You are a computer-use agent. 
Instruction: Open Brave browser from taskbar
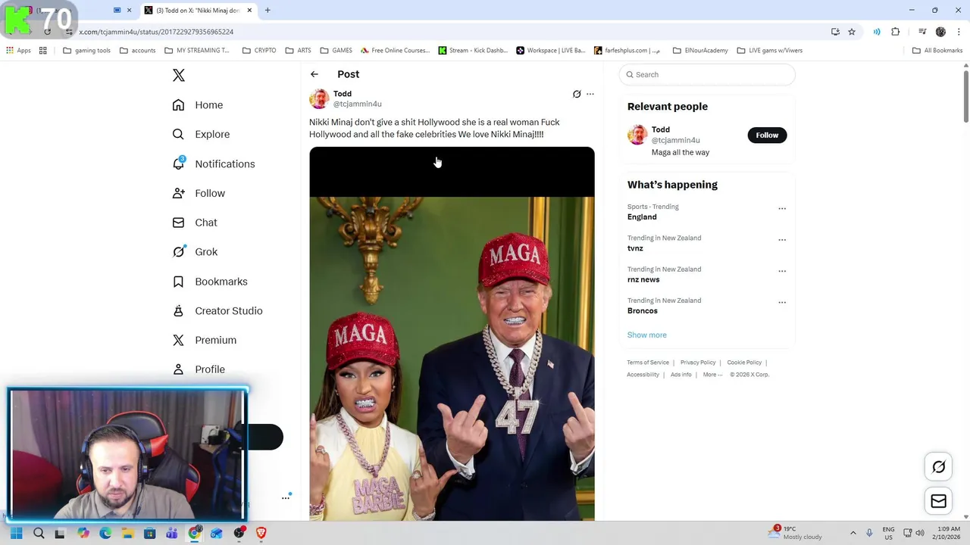[261, 533]
